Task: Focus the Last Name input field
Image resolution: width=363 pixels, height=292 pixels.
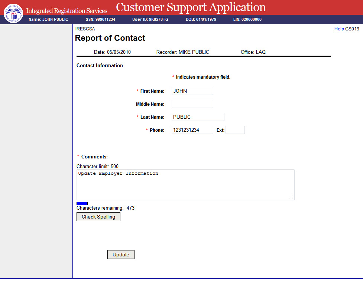Action: tap(198, 117)
